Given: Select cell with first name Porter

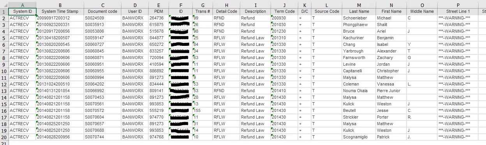Looking at the screenshot, I should (391, 117).
